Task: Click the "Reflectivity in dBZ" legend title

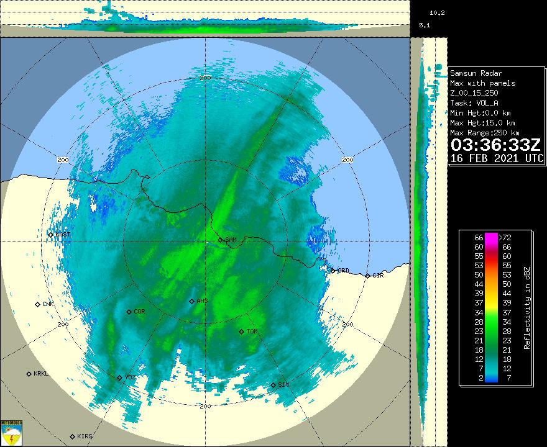Action: click(526, 308)
